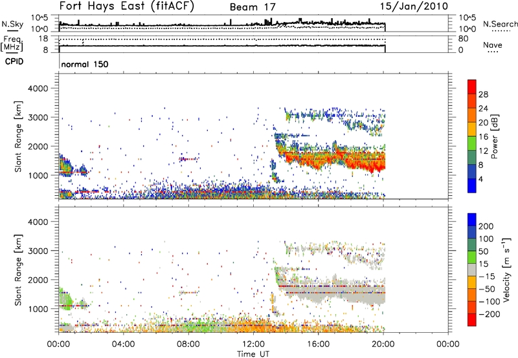Click the "08:00" time axis tick label

[188, 344]
